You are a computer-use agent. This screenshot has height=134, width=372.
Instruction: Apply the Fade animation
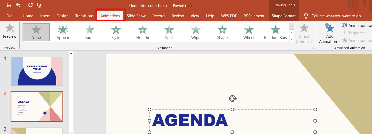pos(90,32)
